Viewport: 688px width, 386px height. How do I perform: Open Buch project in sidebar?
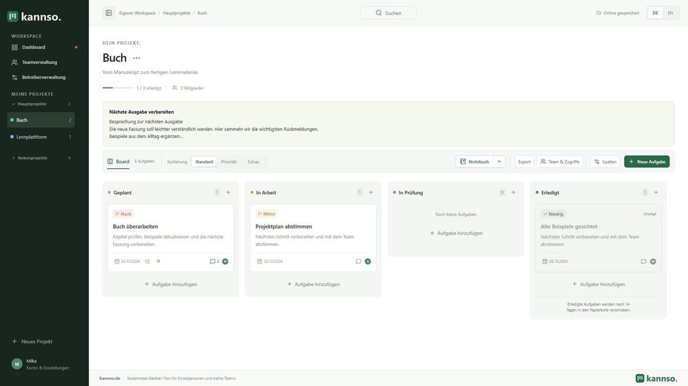41,120
